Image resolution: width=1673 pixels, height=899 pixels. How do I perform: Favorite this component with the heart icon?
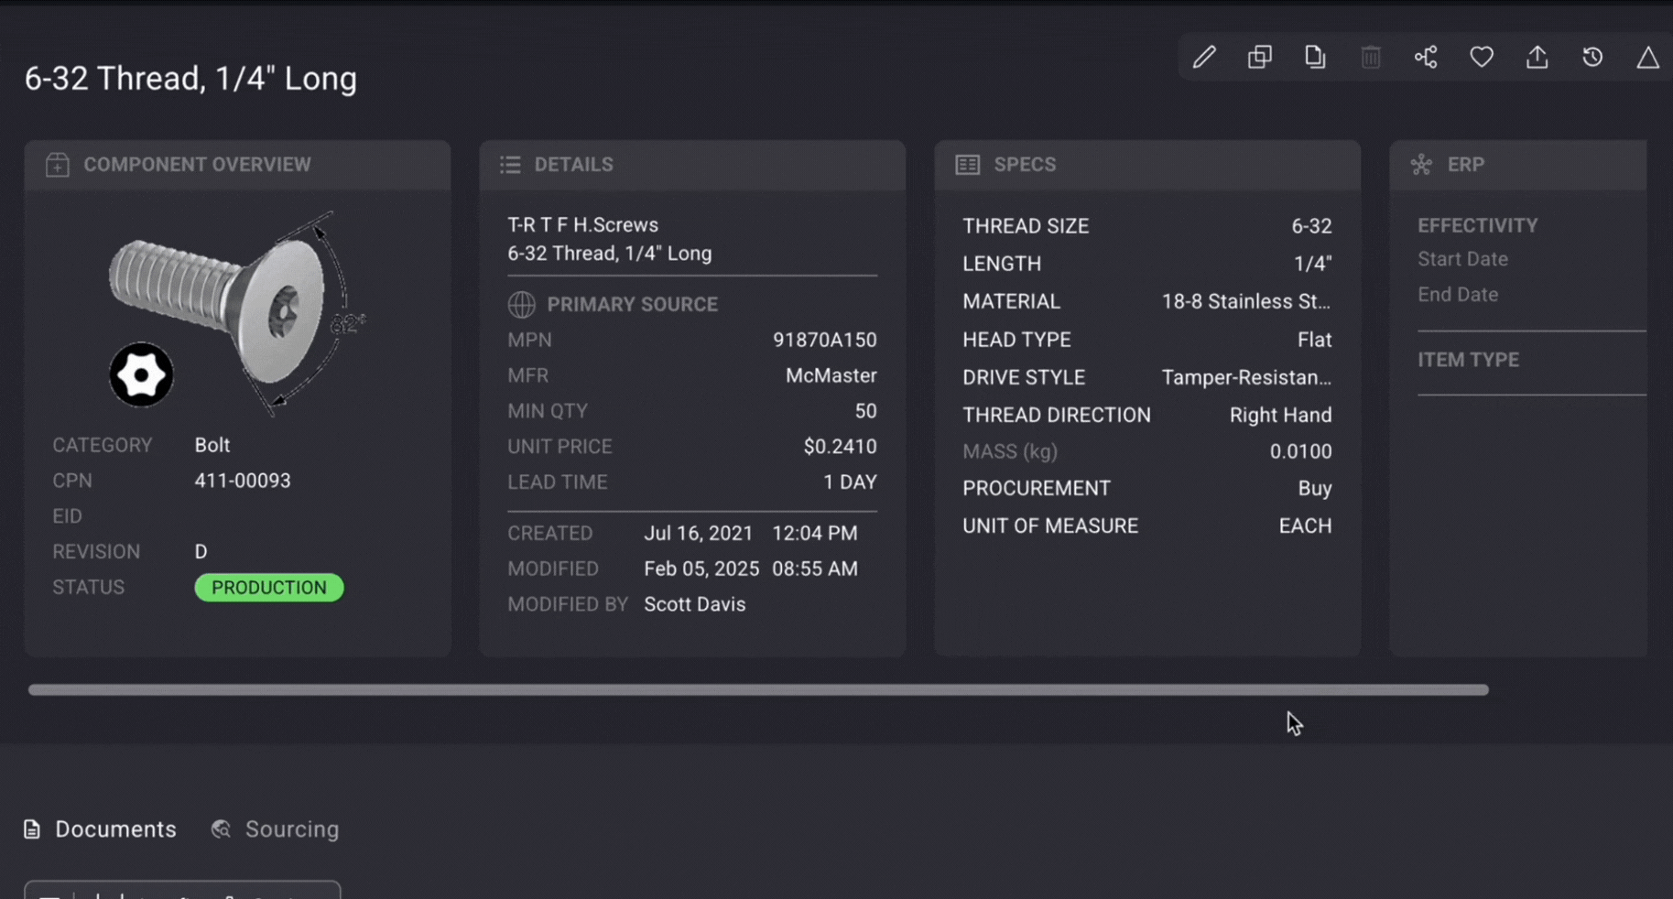coord(1482,58)
